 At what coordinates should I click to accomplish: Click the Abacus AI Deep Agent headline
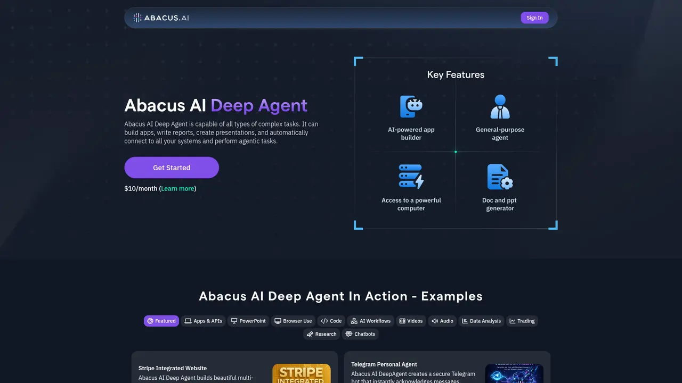click(216, 105)
